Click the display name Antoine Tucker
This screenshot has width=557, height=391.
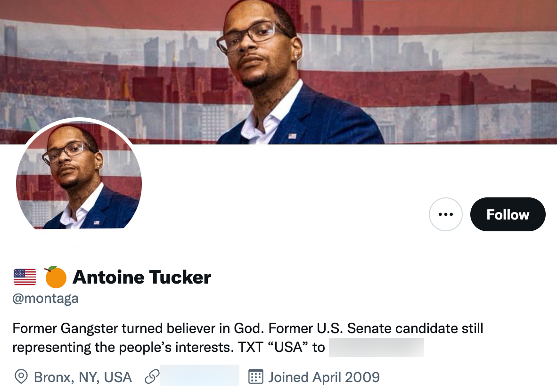tap(142, 277)
